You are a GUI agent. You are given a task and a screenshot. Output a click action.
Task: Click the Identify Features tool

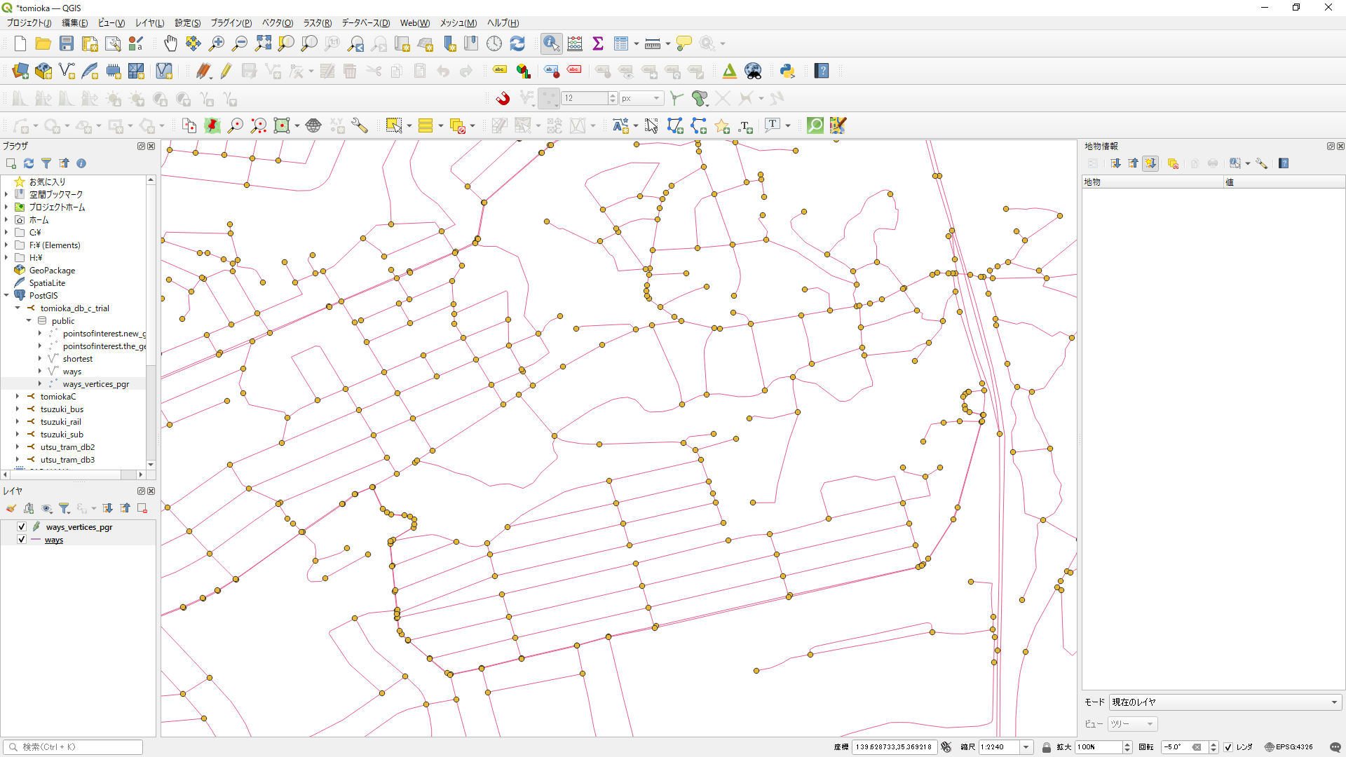[551, 43]
